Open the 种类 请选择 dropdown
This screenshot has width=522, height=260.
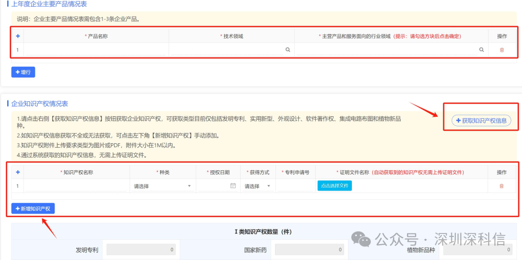point(163,186)
